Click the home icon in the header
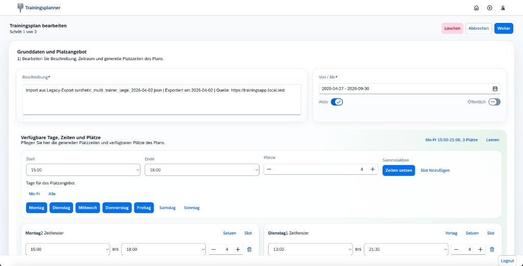 (477, 8)
